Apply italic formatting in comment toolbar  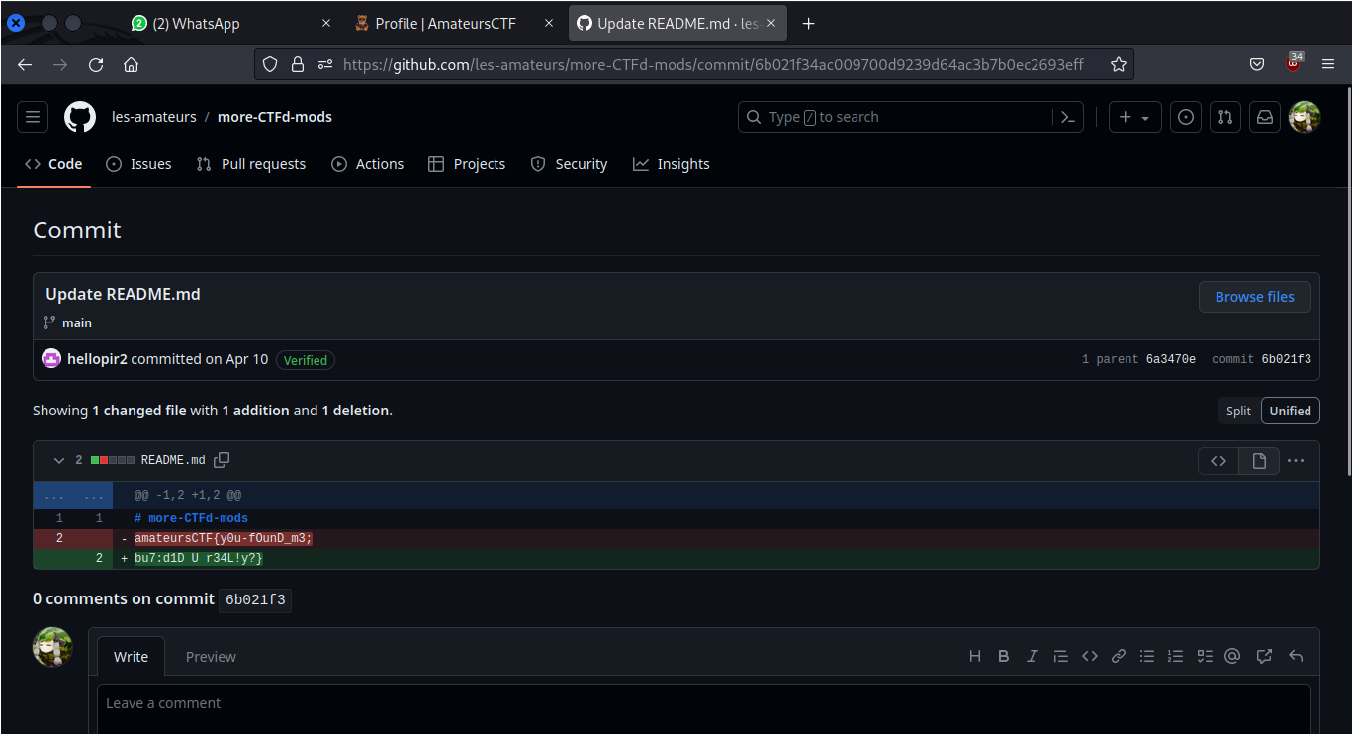tap(1033, 656)
